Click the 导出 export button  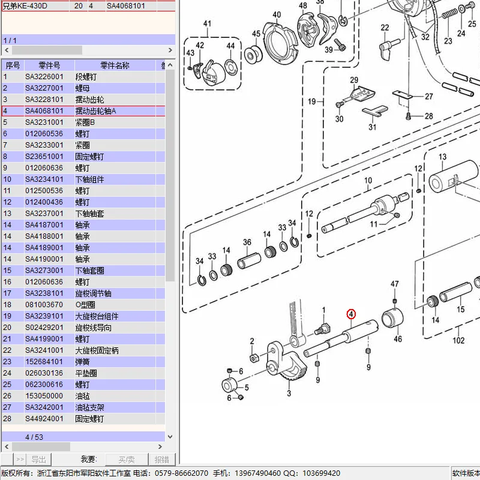click(x=38, y=460)
